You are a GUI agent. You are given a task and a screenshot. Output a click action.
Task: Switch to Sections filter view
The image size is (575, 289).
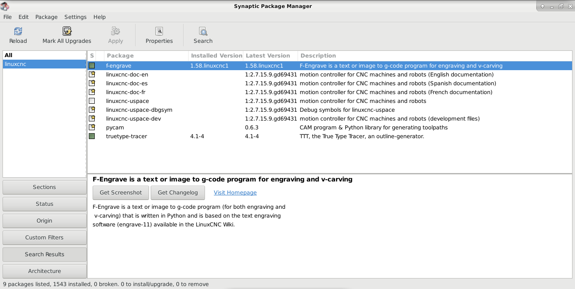(x=45, y=187)
